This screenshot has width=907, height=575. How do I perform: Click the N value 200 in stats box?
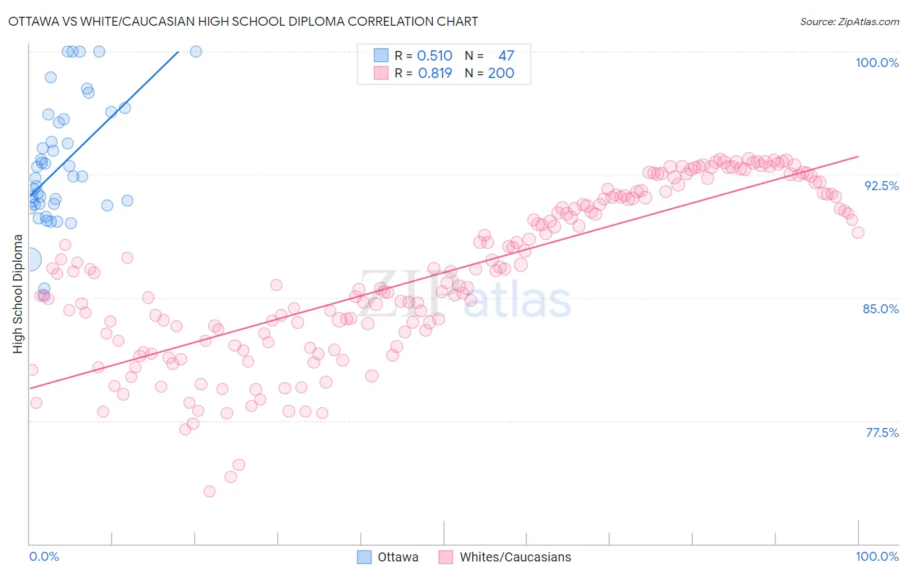click(501, 73)
